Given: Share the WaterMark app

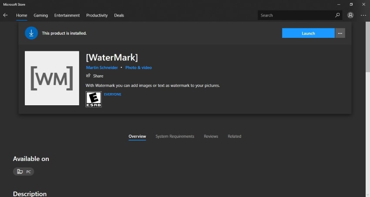Looking at the screenshot, I should coord(94,76).
